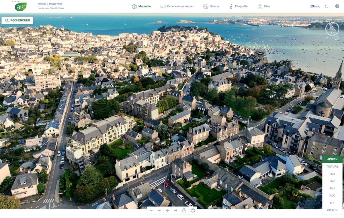Open the Maquette tab
Viewport: 344px width, 218px height.
[x=141, y=6]
